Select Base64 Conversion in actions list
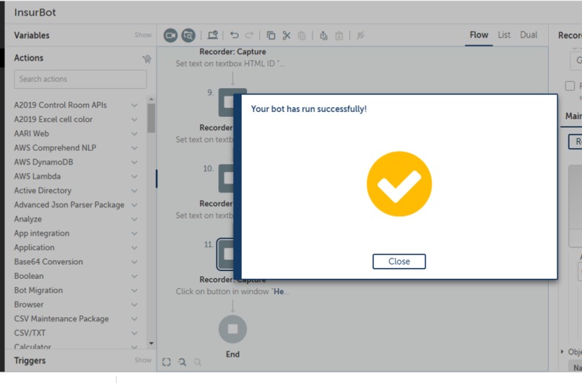This screenshot has height=383, width=582. 48,262
